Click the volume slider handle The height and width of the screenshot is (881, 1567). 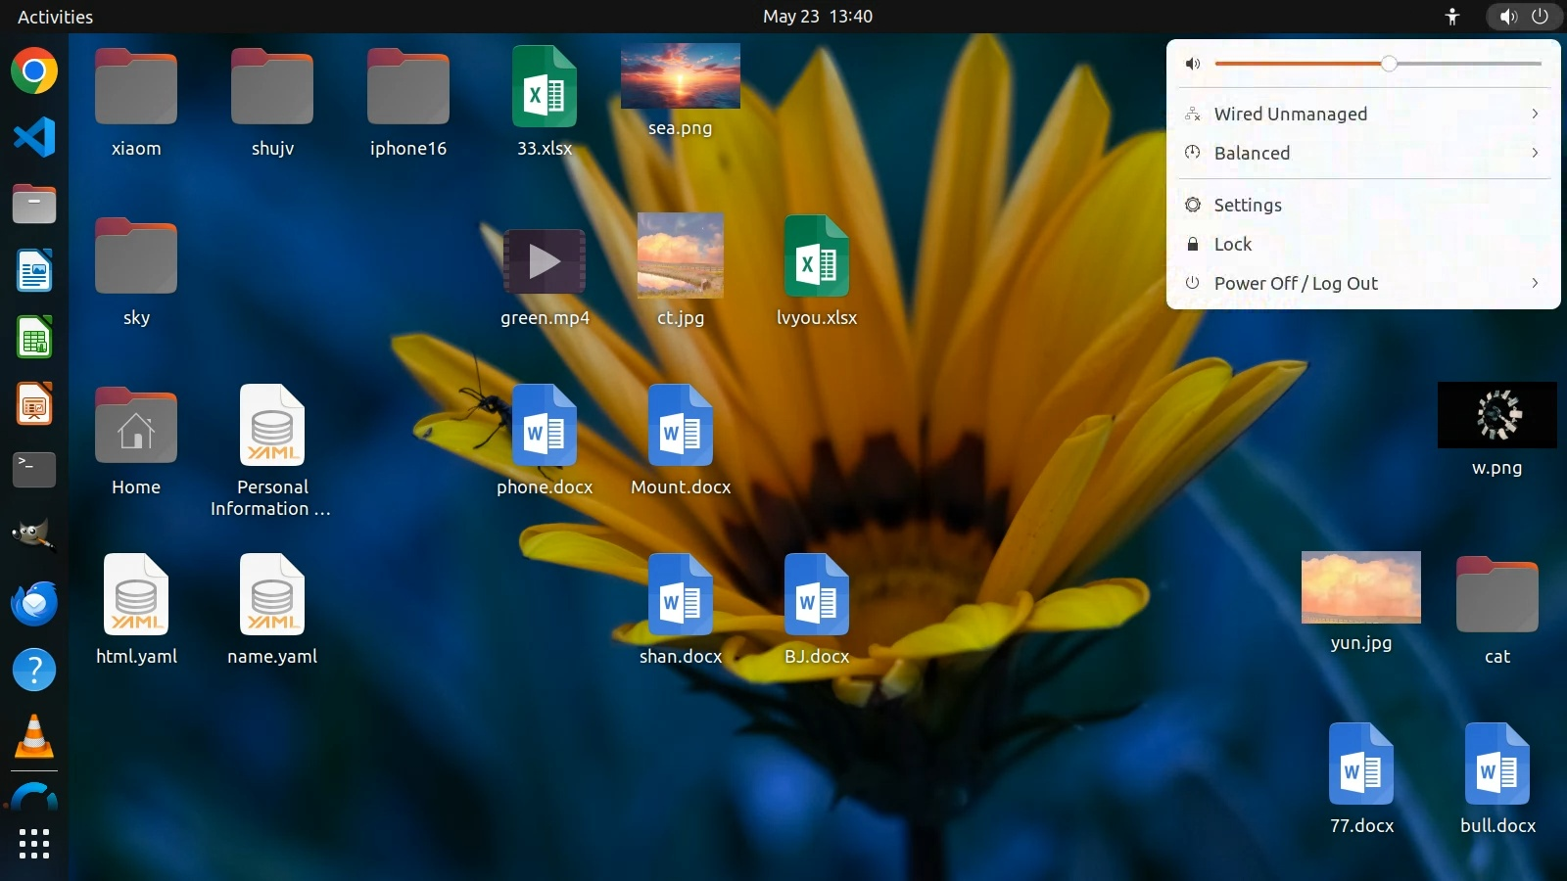[1389, 64]
